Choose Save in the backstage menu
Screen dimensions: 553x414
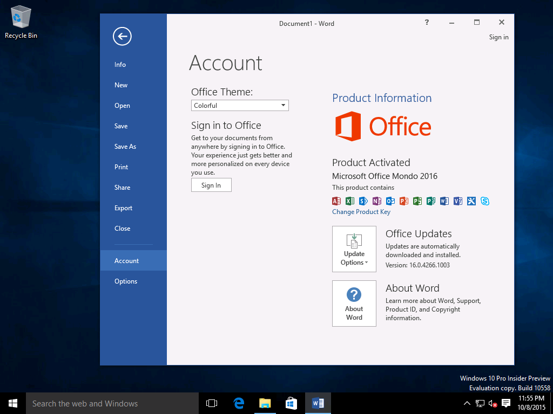[133, 126]
